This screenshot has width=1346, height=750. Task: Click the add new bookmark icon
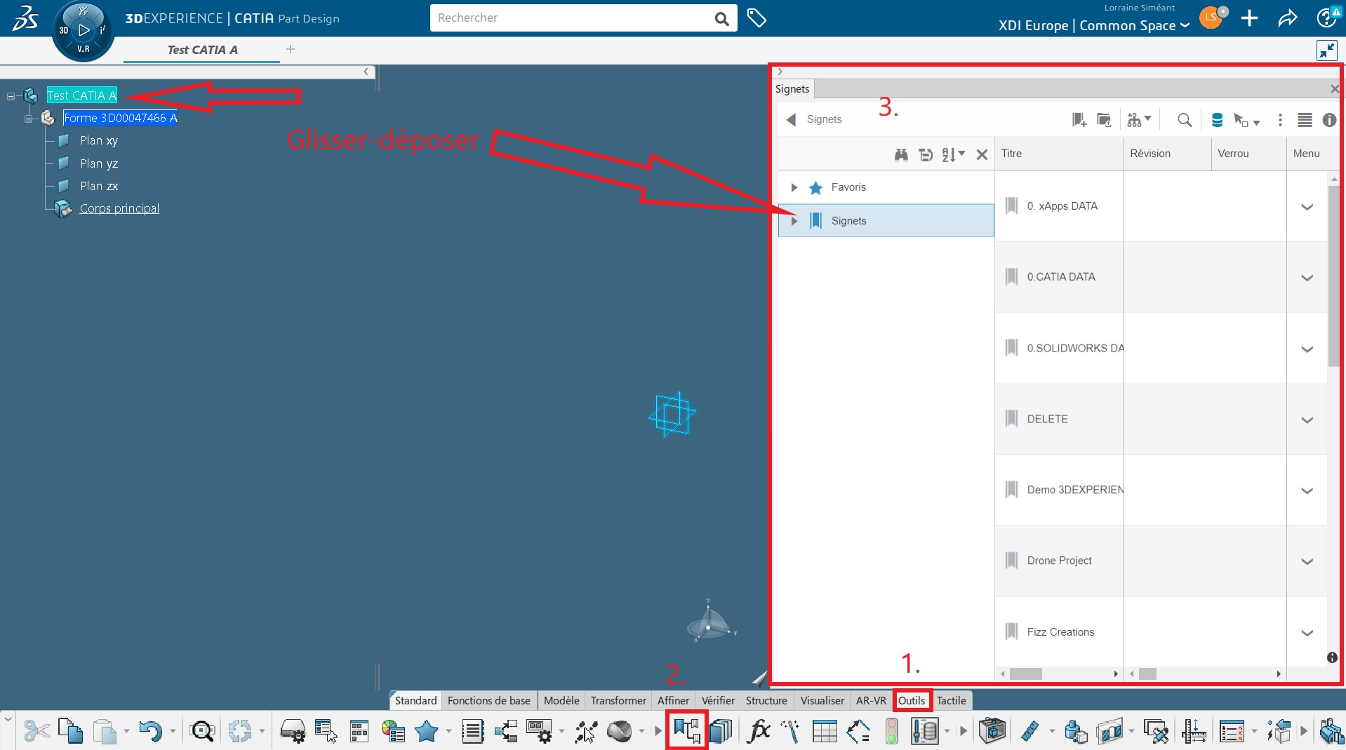coord(1079,120)
